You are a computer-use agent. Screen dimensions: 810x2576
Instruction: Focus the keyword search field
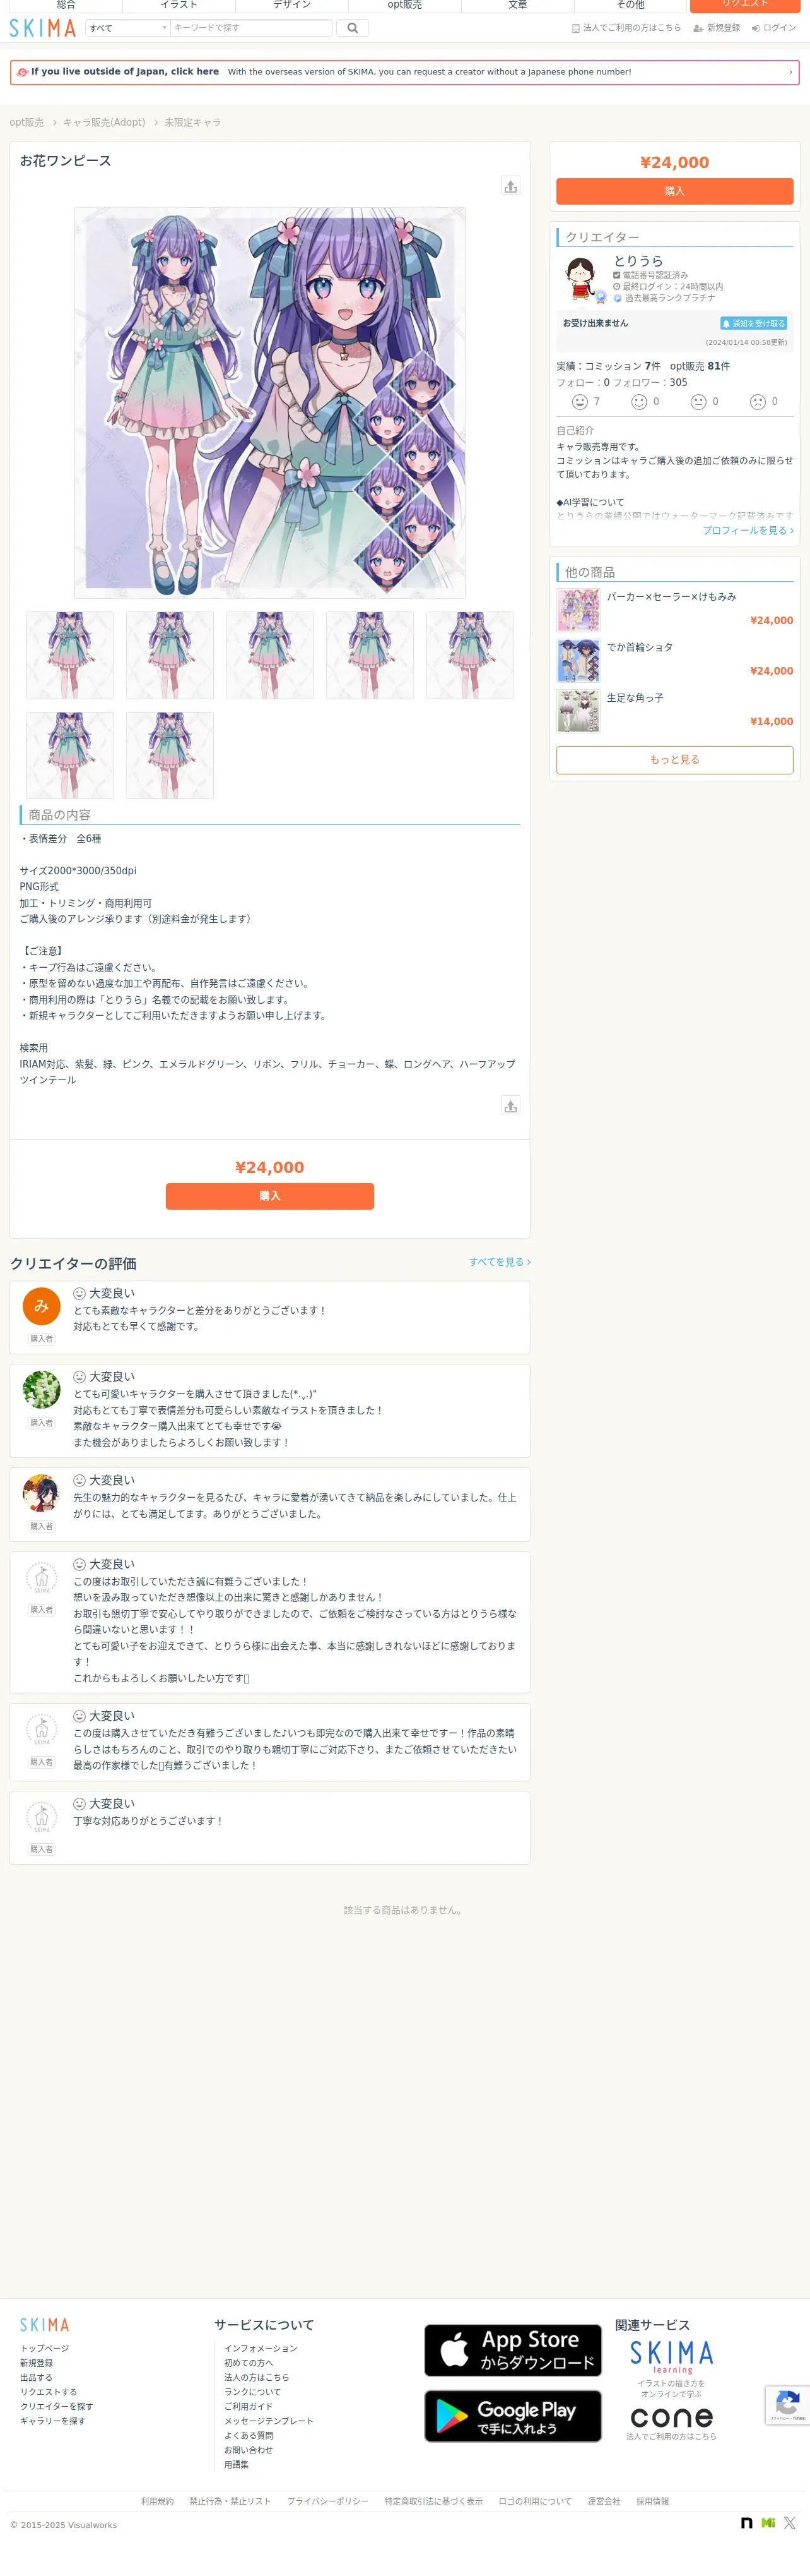[x=250, y=28]
